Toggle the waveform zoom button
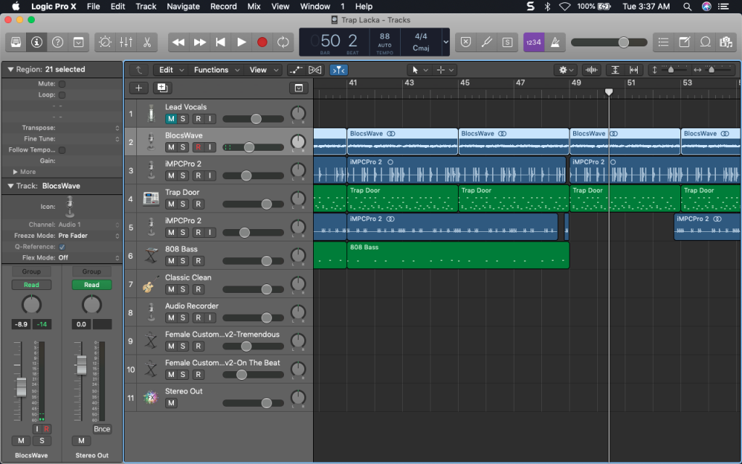 [x=591, y=70]
